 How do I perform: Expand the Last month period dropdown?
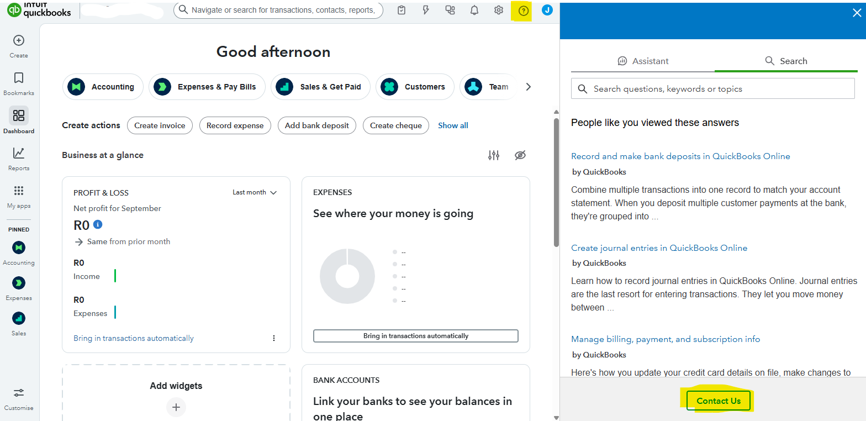[255, 192]
